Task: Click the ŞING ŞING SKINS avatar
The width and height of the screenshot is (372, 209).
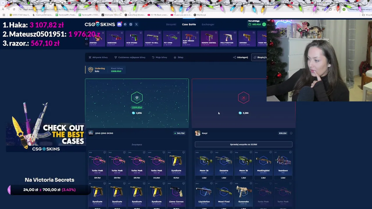Action: (91, 133)
